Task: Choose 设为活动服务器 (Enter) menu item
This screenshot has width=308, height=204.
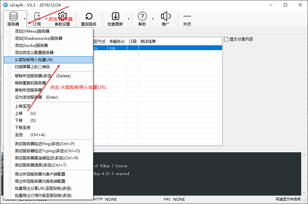Action: coord(48,97)
